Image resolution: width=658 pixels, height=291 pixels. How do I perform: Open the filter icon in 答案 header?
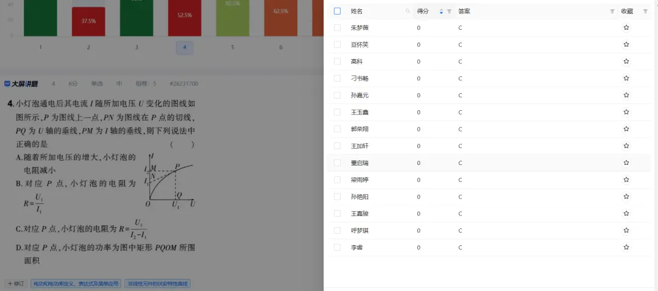click(612, 12)
